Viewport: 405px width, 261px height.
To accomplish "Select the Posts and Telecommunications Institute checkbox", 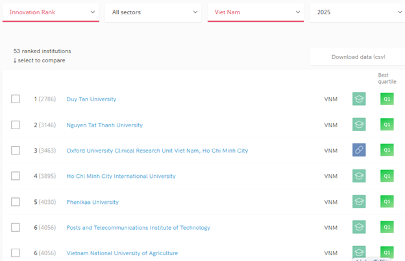I will pyautogui.click(x=15, y=227).
